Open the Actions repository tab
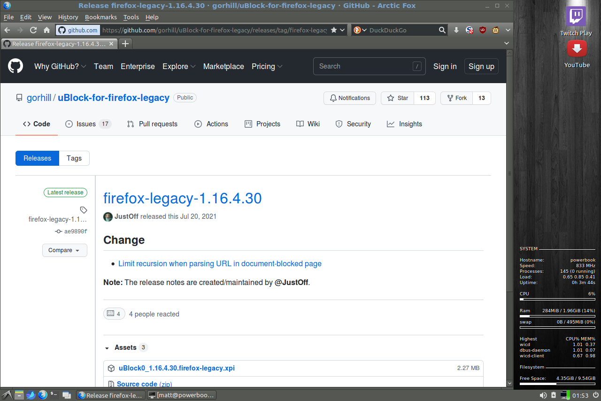This screenshot has width=601, height=401. [211, 124]
